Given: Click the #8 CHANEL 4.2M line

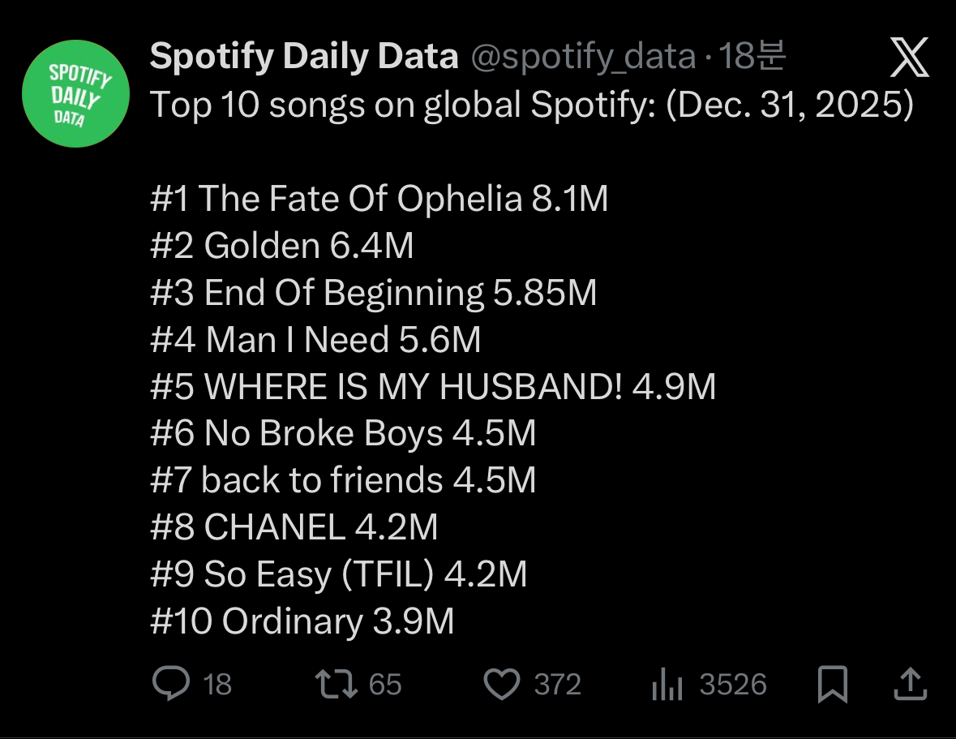Looking at the screenshot, I should coord(294,528).
